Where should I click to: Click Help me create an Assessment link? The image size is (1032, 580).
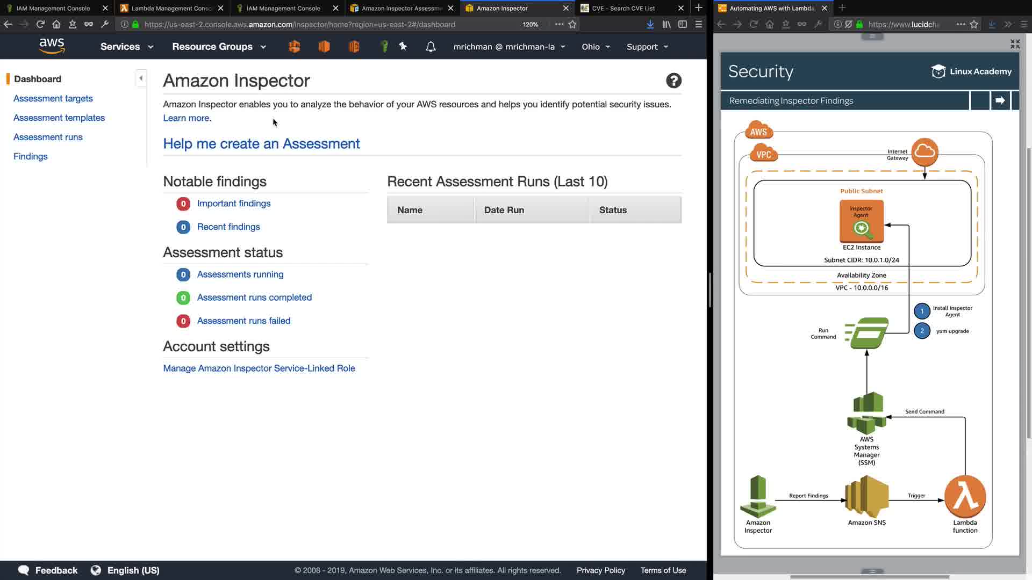261,143
